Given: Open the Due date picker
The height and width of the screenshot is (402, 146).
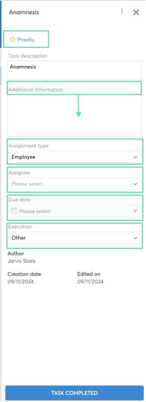Looking at the screenshot, I should click(x=74, y=211).
